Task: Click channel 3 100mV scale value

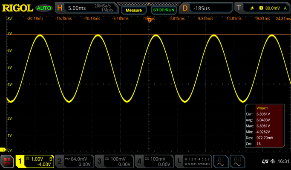Action: point(118,159)
